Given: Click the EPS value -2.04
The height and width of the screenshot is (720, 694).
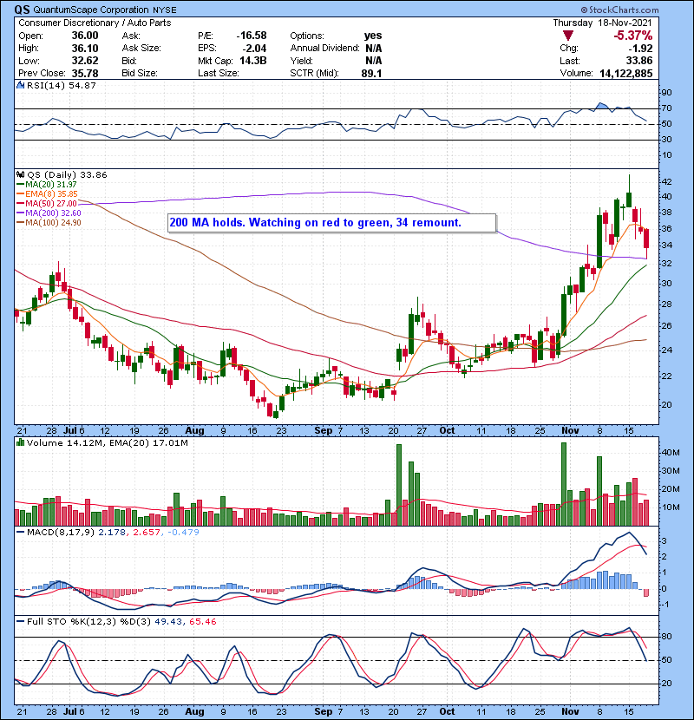Looking at the screenshot, I should (254, 49).
